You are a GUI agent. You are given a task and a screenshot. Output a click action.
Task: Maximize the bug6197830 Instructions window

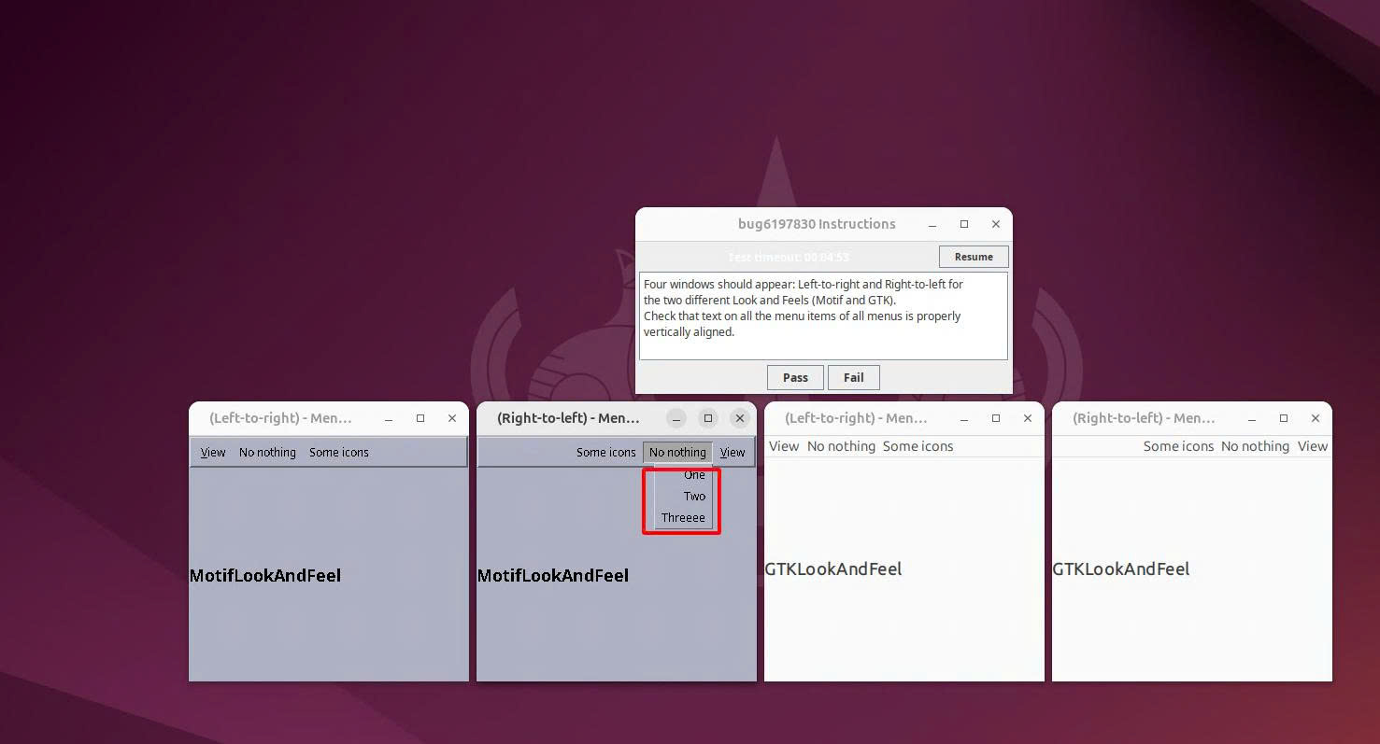964,224
